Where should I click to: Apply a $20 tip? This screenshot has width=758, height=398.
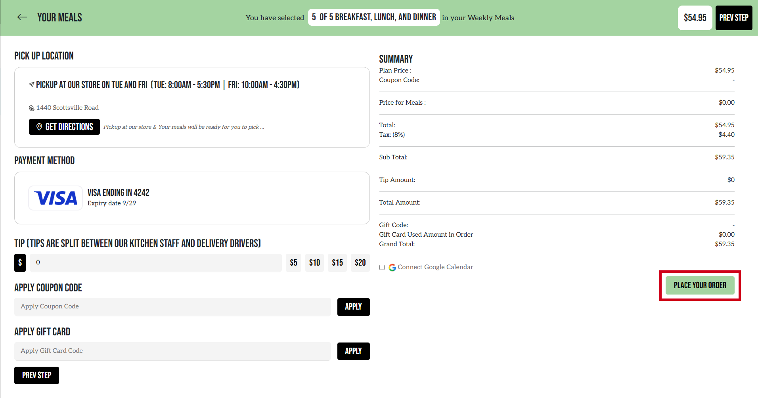point(360,262)
